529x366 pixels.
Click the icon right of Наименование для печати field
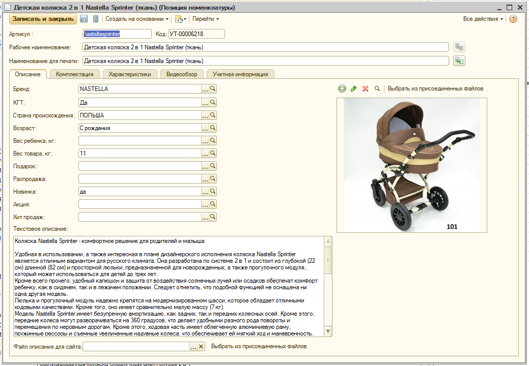tap(459, 61)
